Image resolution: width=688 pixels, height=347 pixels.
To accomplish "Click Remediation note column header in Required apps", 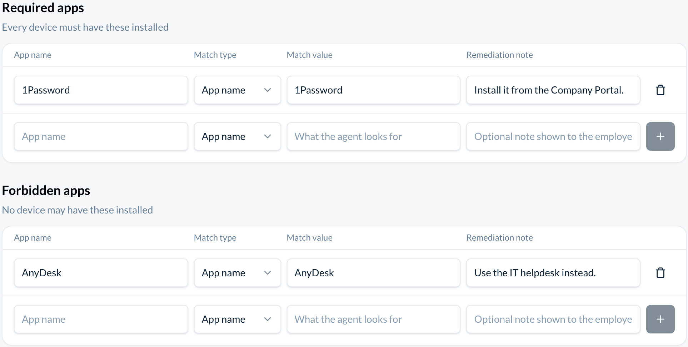I will point(499,55).
